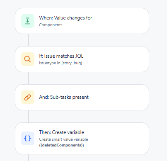Open the 'When: Value changes for' trigger title
Viewport: 167px width, 161px height.
65,18
